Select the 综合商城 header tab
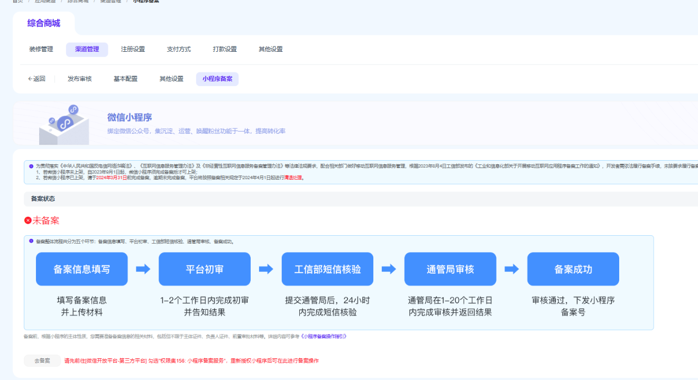698x380 pixels. pos(44,23)
